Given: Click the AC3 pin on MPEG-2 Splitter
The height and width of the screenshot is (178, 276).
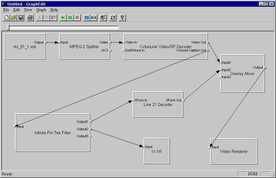Looking at the screenshot, I should click(x=110, y=50).
